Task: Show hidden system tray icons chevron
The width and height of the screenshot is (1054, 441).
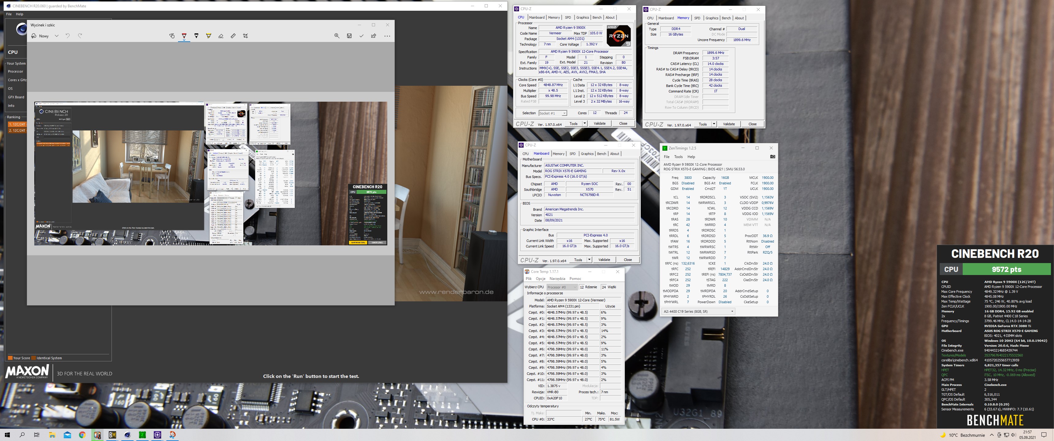Action: 991,435
